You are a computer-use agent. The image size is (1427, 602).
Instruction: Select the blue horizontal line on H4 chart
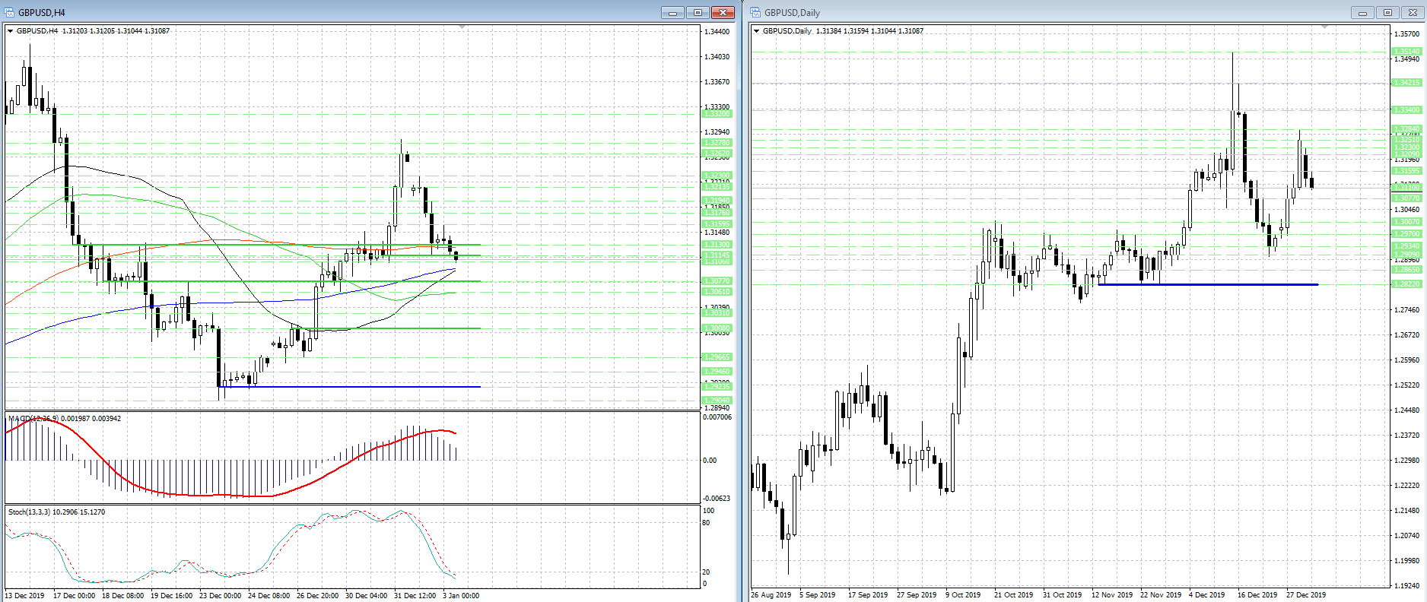point(350,387)
